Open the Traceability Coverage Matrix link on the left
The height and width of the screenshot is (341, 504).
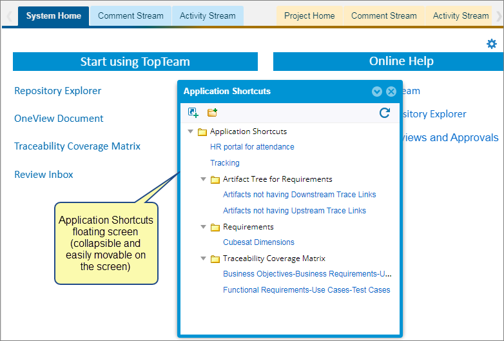tap(77, 146)
